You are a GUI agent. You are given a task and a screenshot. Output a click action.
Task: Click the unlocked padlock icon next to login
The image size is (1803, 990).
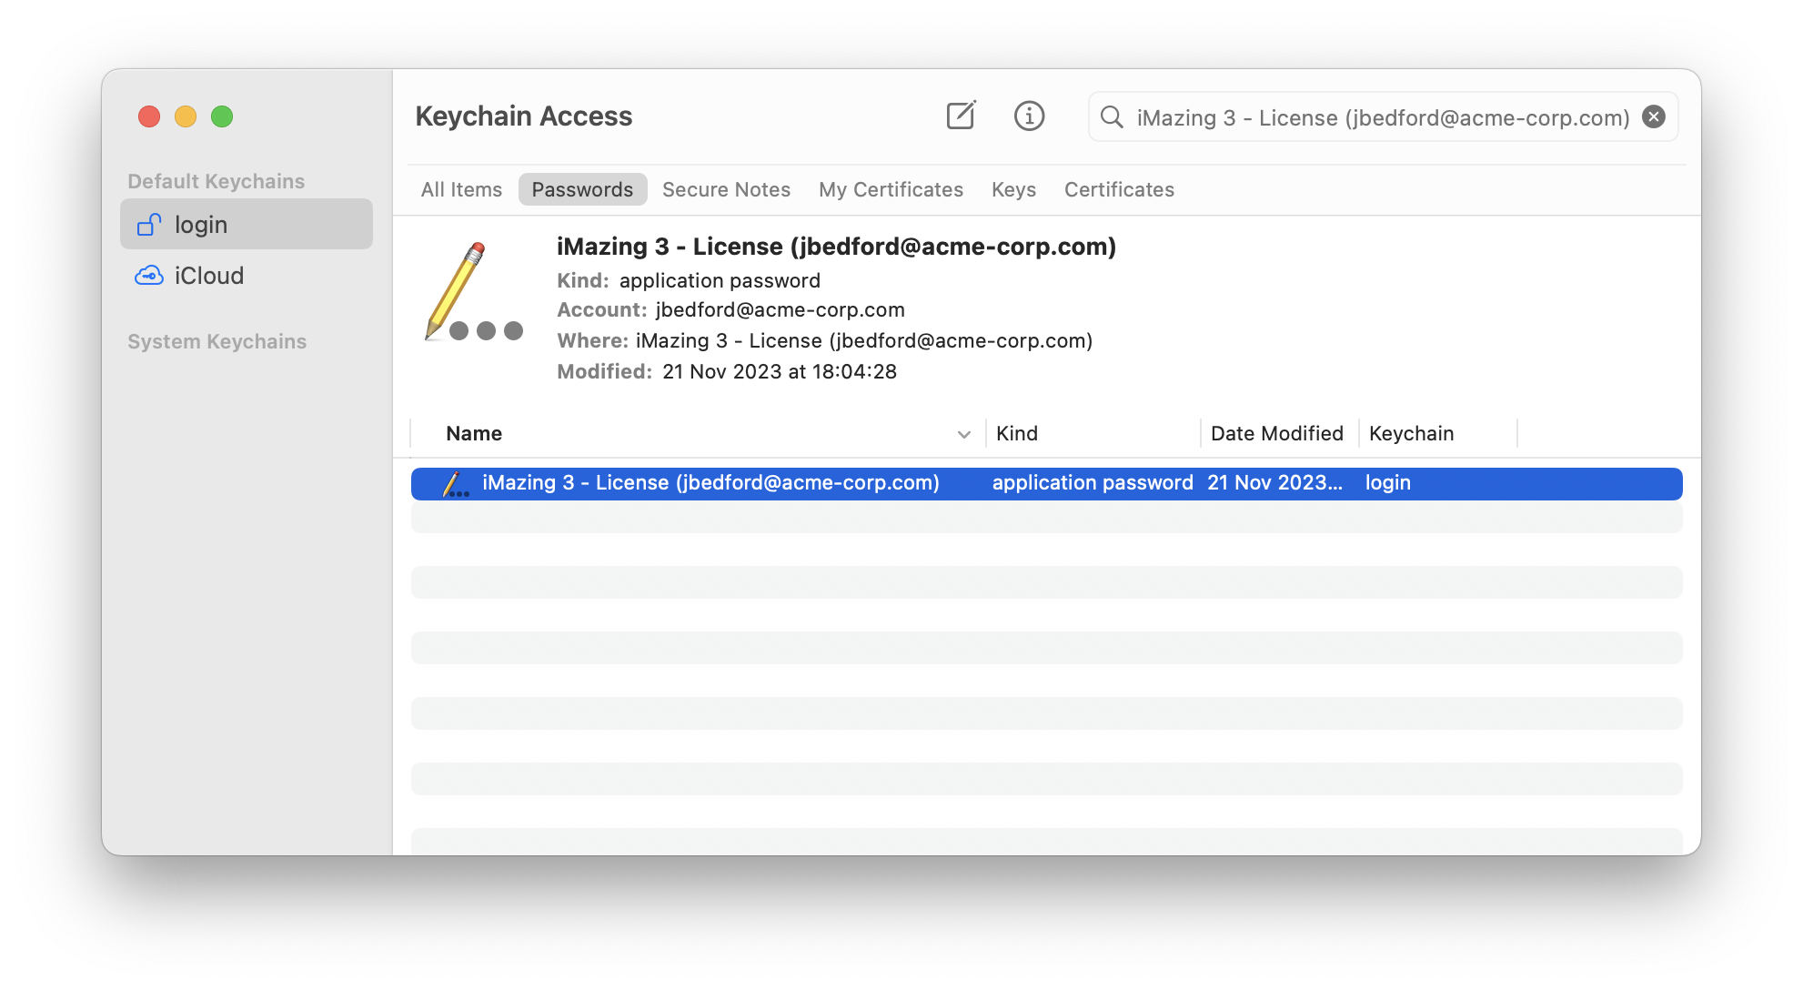149,224
